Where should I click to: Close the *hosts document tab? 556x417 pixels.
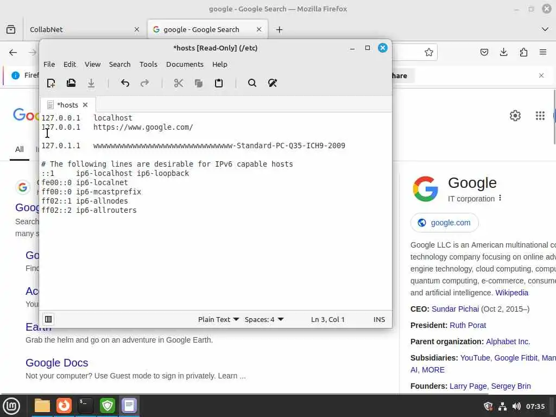point(85,105)
